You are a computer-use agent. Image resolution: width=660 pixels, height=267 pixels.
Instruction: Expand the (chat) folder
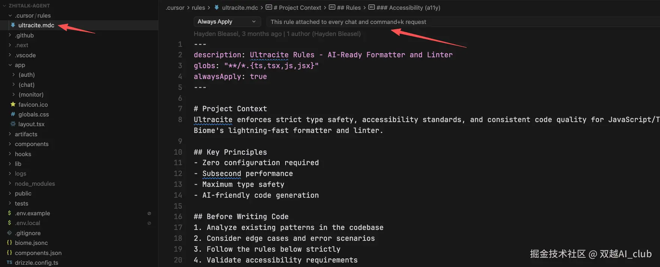[27, 85]
